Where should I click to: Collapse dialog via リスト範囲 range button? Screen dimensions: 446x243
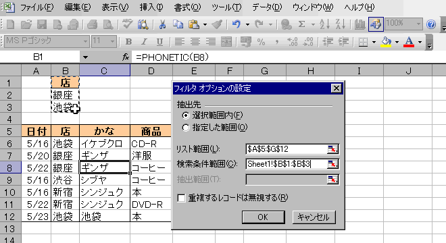coord(332,149)
